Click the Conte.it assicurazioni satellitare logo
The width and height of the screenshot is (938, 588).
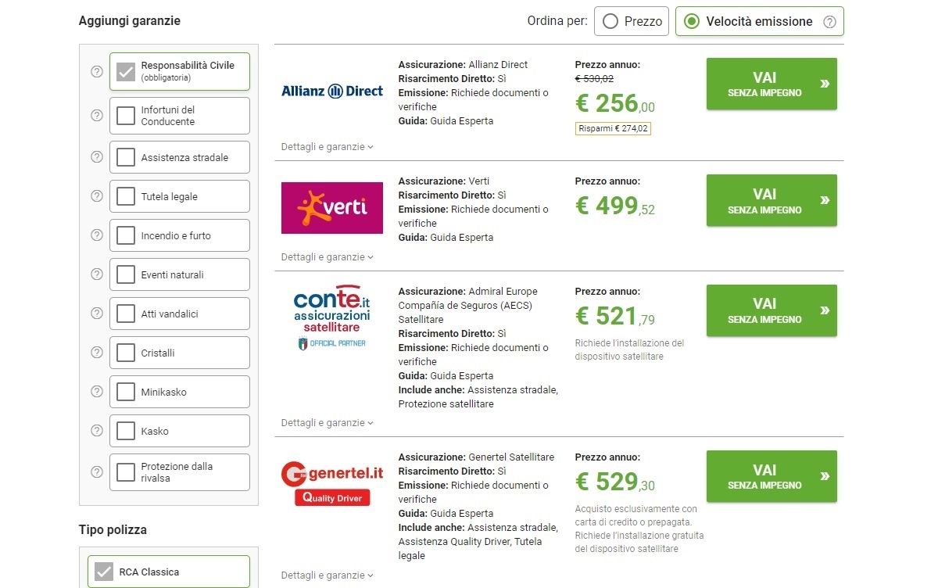[332, 317]
